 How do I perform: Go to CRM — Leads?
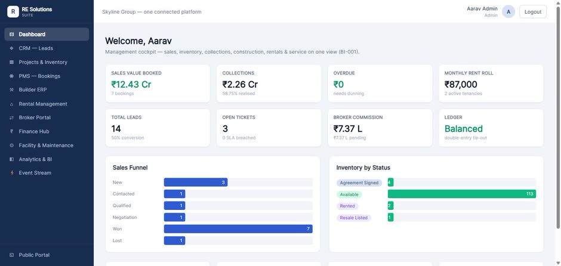coord(47,48)
